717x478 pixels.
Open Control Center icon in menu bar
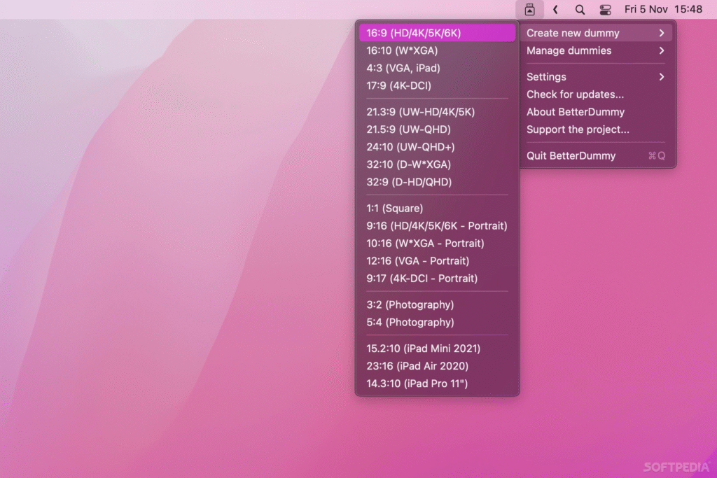coord(606,10)
